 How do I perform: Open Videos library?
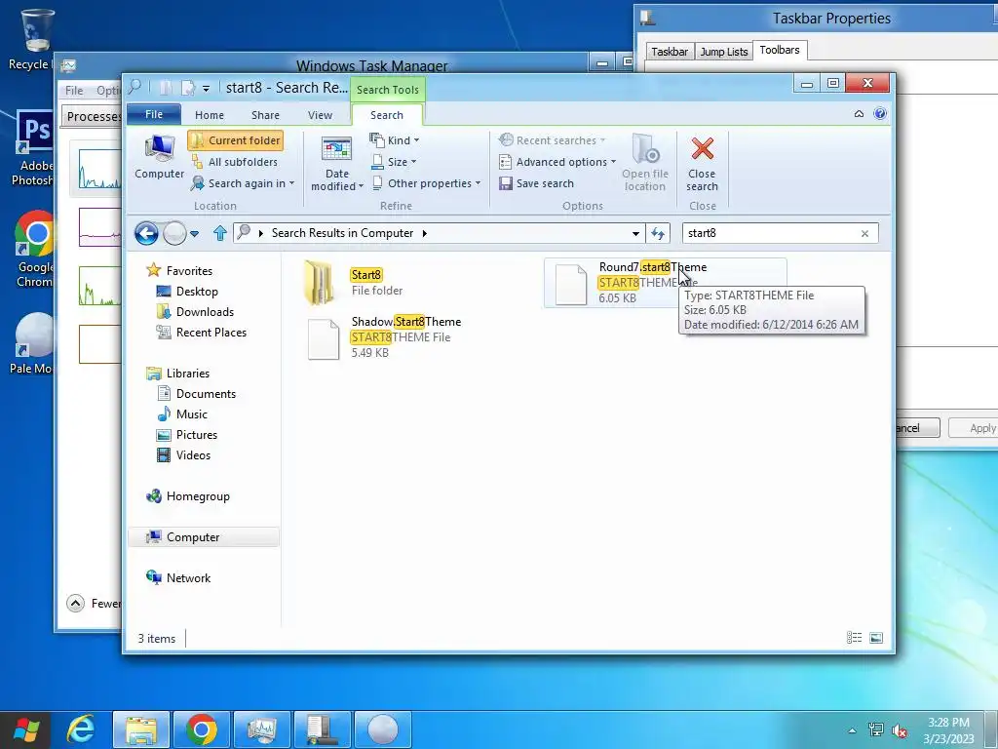[192, 455]
